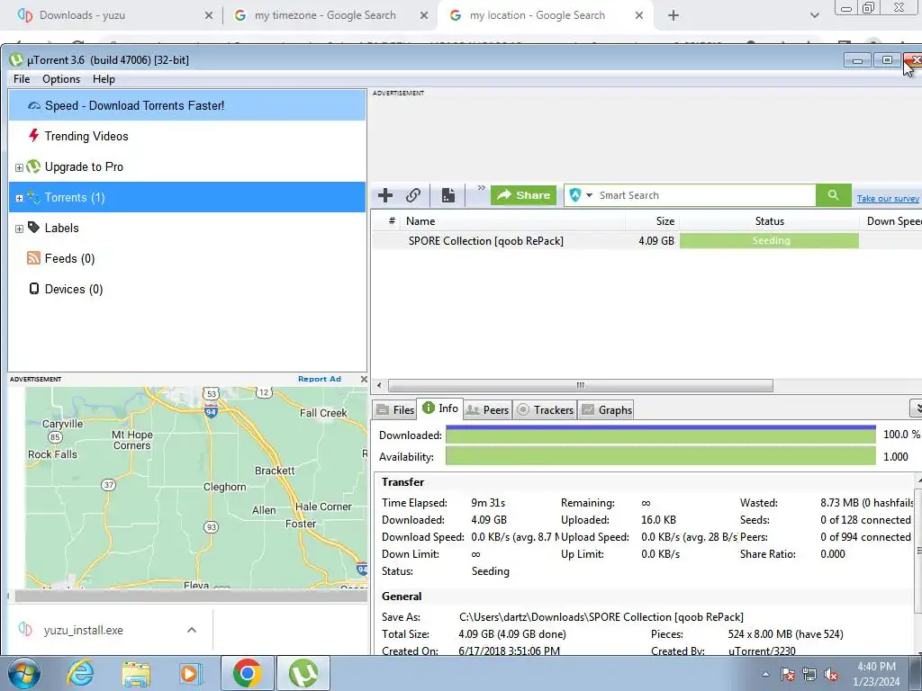Switch to the Trackers tab
Image resolution: width=922 pixels, height=691 pixels.
pos(545,410)
